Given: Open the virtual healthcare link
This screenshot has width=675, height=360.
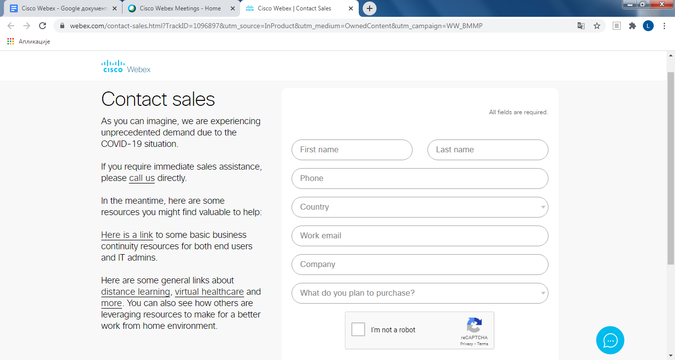Looking at the screenshot, I should tap(210, 292).
